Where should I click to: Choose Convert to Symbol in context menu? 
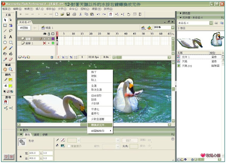click(x=100, y=125)
